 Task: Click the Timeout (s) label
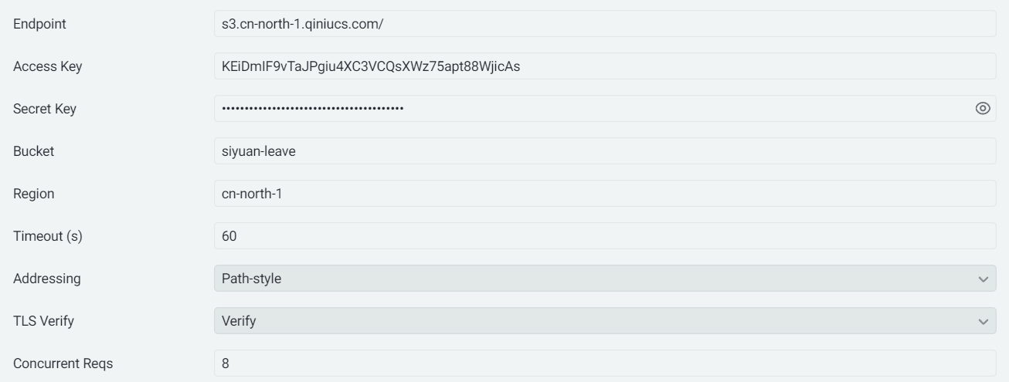[48, 236]
